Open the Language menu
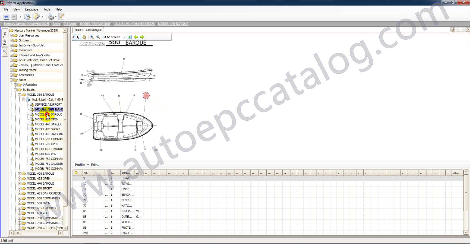The height and width of the screenshot is (244, 470). coord(31,9)
